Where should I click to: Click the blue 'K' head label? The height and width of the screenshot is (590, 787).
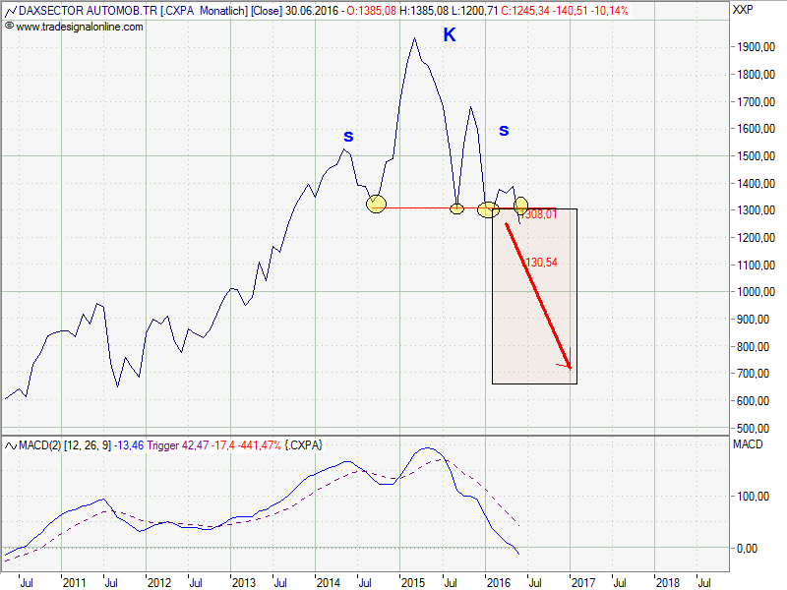450,35
